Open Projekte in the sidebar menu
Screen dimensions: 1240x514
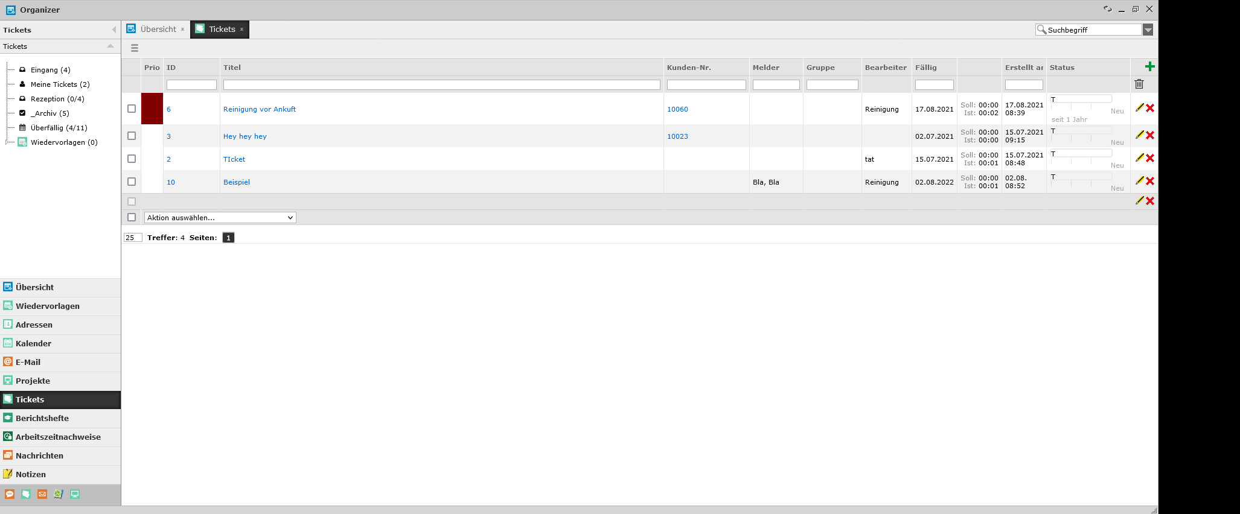tap(60, 381)
